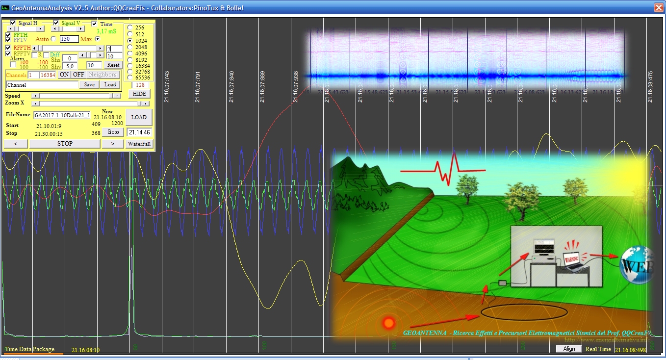
Task: Select the Auto radio button
Action: pyautogui.click(x=53, y=39)
